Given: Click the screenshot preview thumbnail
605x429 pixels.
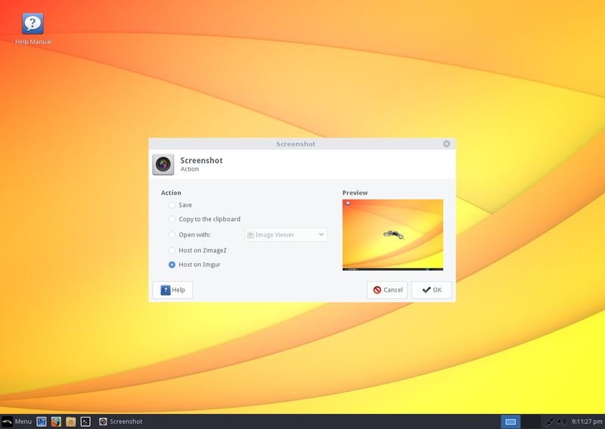Looking at the screenshot, I should pyautogui.click(x=392, y=235).
